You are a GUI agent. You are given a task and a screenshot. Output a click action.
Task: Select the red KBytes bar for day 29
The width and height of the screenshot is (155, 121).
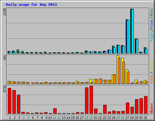(x=137, y=106)
